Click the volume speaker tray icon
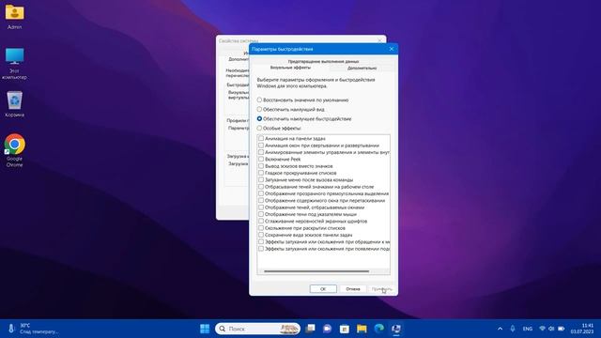 coord(551,329)
